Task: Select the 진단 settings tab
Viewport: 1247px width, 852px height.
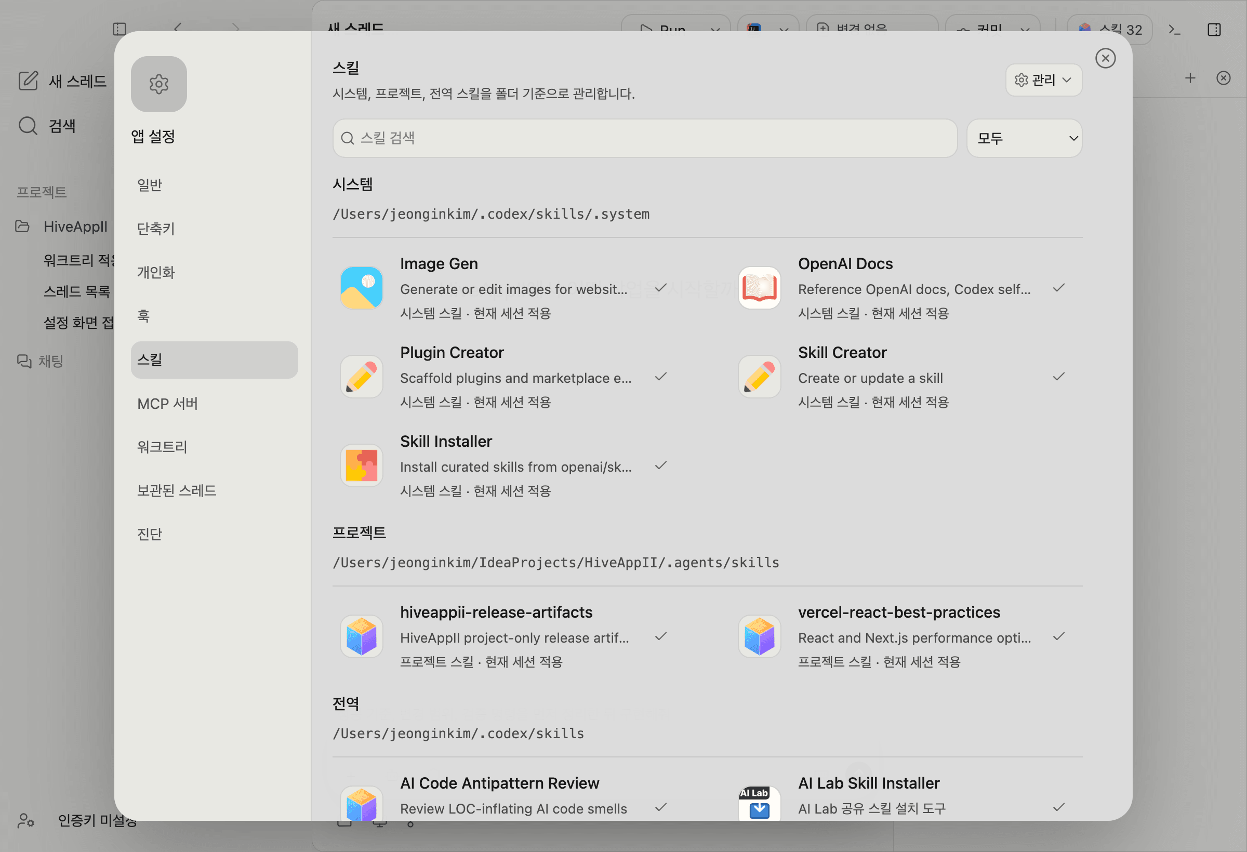Action: coord(214,534)
